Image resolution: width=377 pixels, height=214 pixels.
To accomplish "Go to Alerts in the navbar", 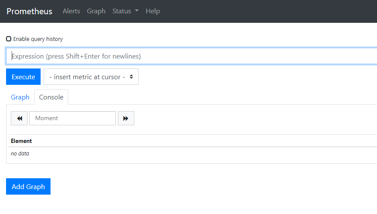I will [x=71, y=11].
